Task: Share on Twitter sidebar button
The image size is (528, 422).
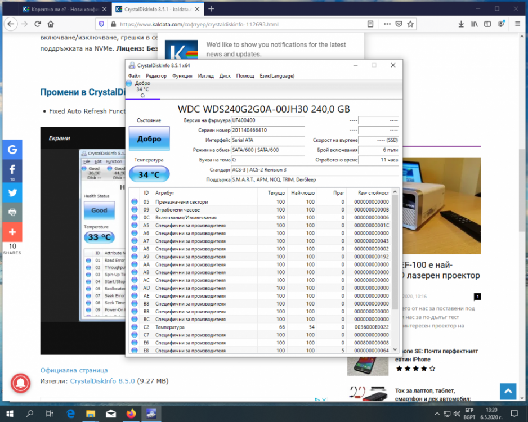Action: 12,192
